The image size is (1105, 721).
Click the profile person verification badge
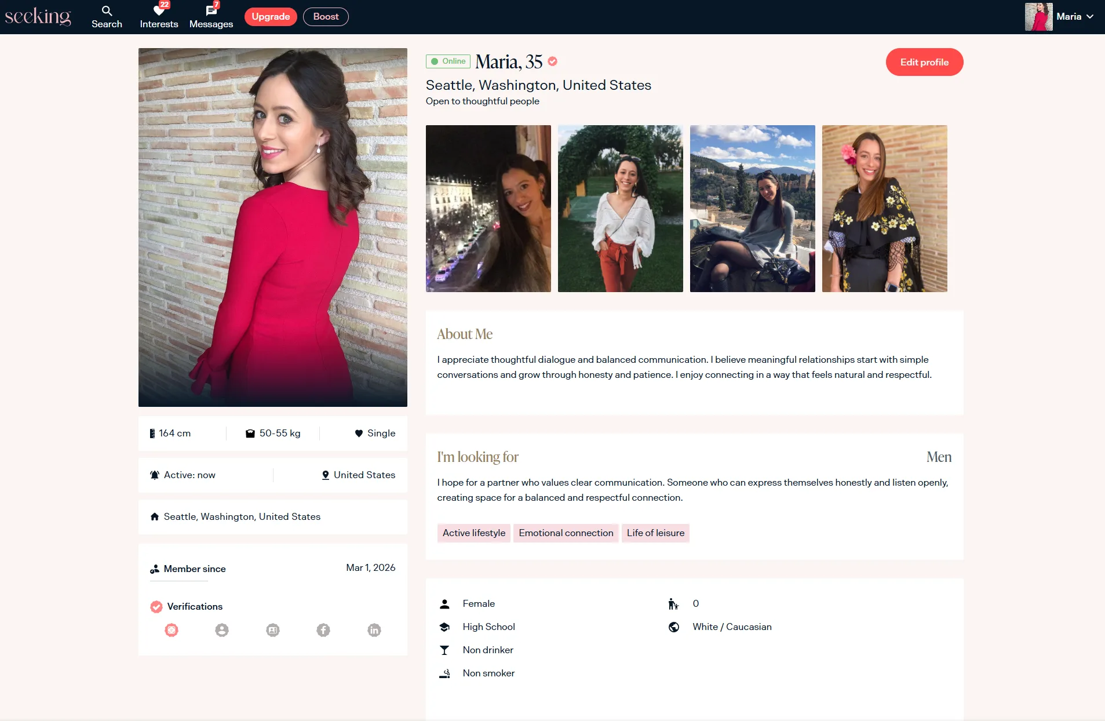pyautogui.click(x=222, y=630)
